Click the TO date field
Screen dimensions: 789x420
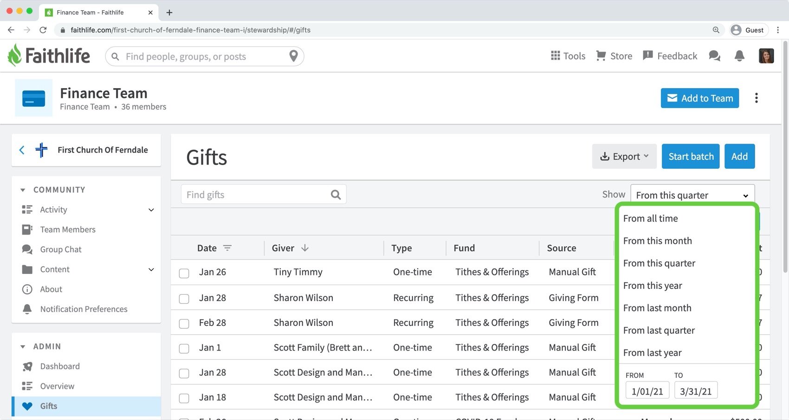click(696, 390)
